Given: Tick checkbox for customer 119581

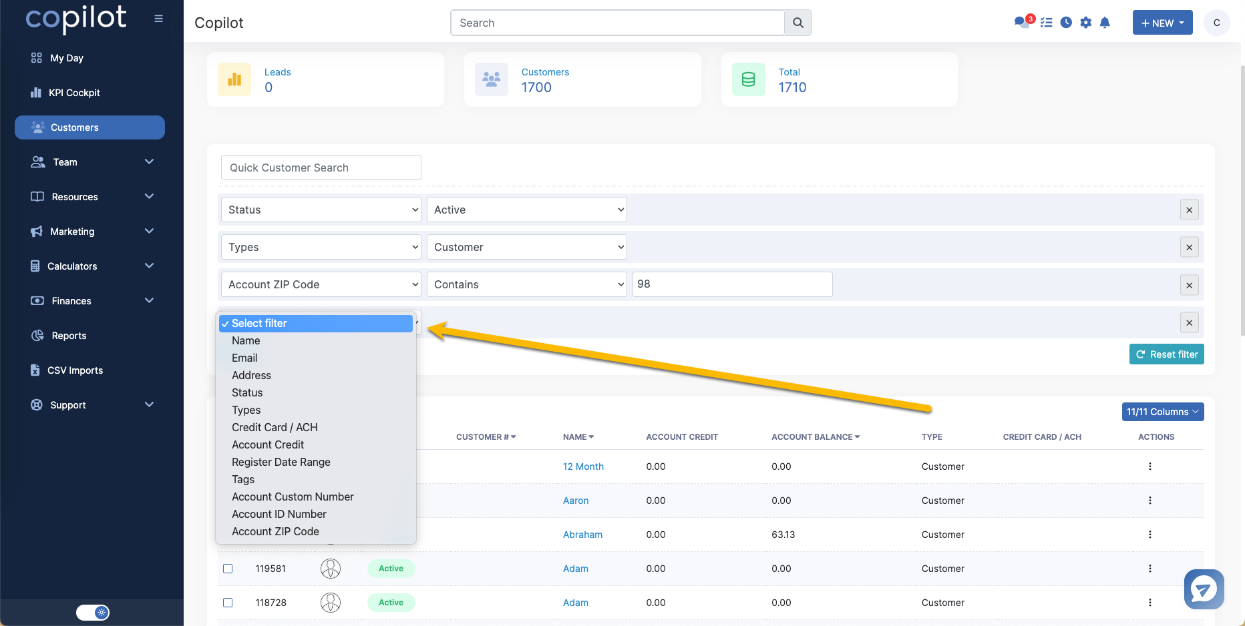Looking at the screenshot, I should (228, 569).
